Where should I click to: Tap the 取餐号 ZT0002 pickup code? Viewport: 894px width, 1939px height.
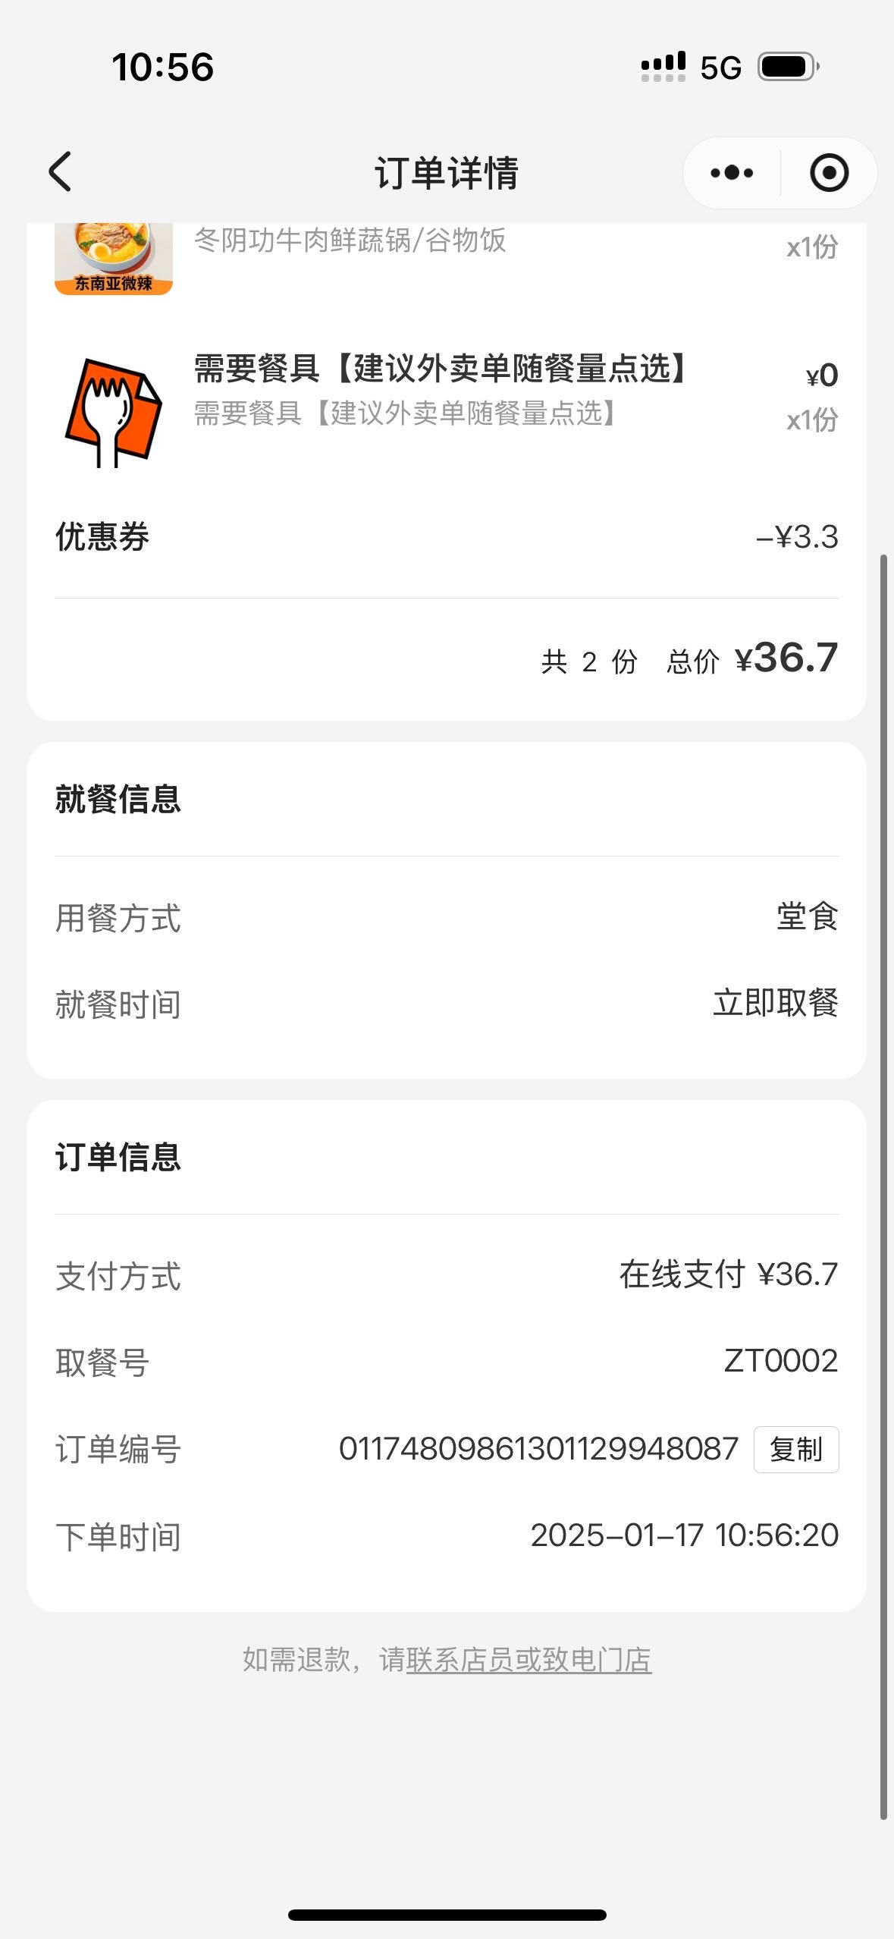pos(781,1361)
